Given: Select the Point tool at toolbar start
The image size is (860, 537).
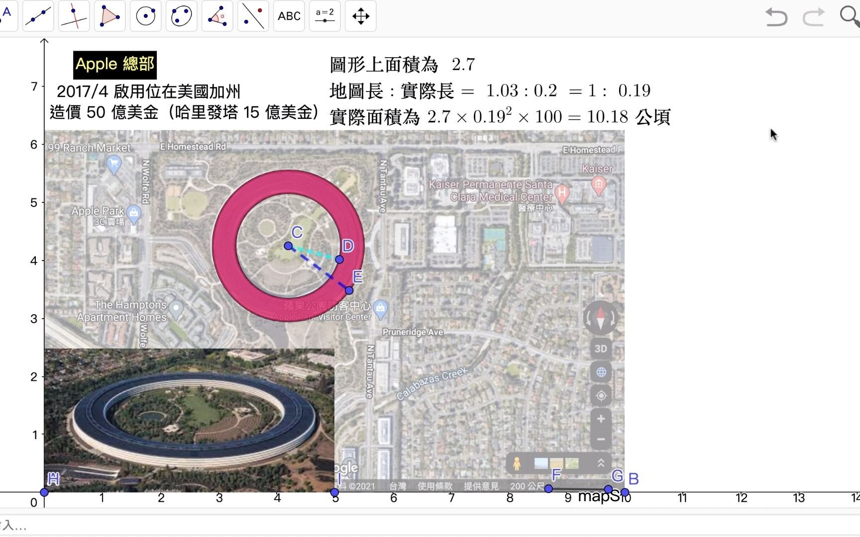Looking at the screenshot, I should click(x=7, y=16).
